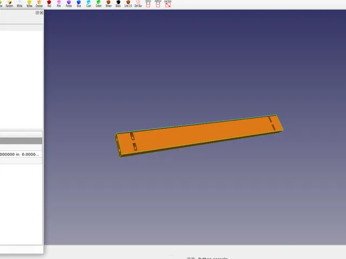
Task: Apply the Blue color tool
Action: click(79, 4)
